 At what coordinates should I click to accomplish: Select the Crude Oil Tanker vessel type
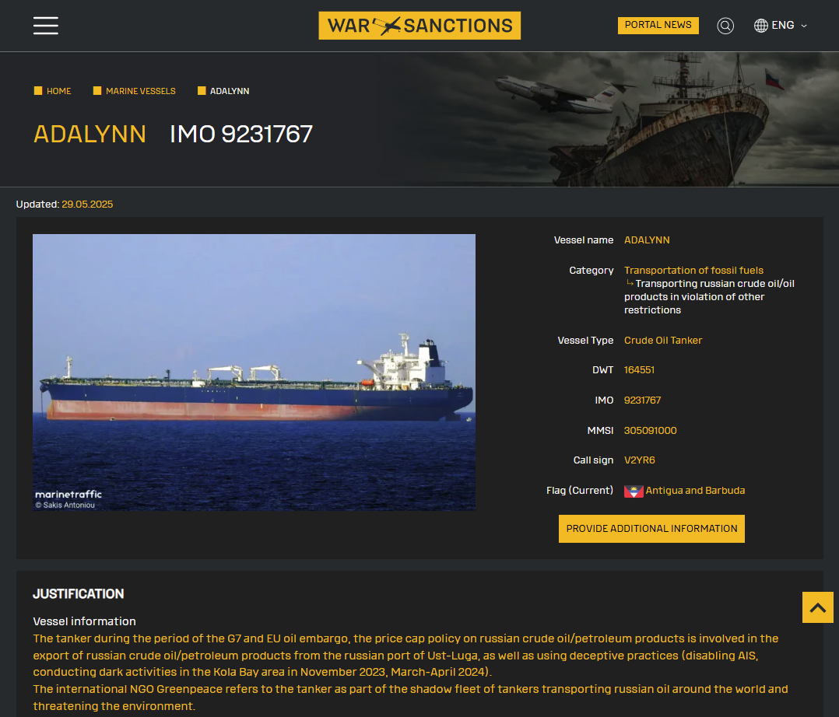tap(663, 341)
